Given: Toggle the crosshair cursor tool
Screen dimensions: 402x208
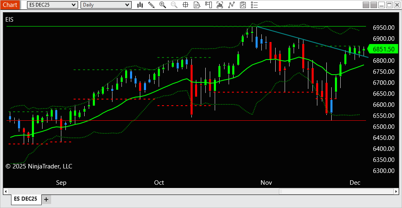Looking at the screenshot, I should click(185, 5).
